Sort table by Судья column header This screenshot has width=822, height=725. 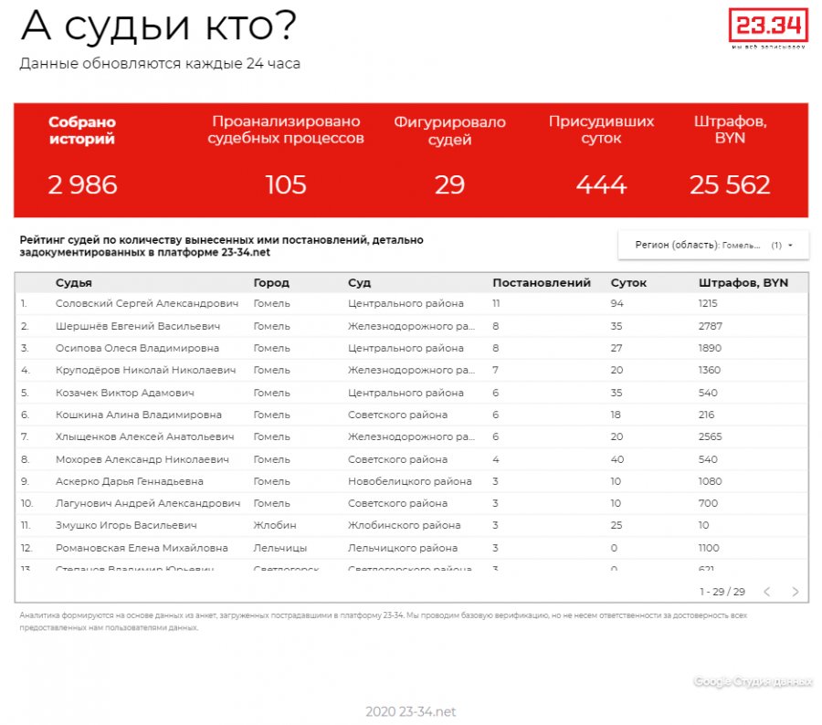tap(74, 283)
